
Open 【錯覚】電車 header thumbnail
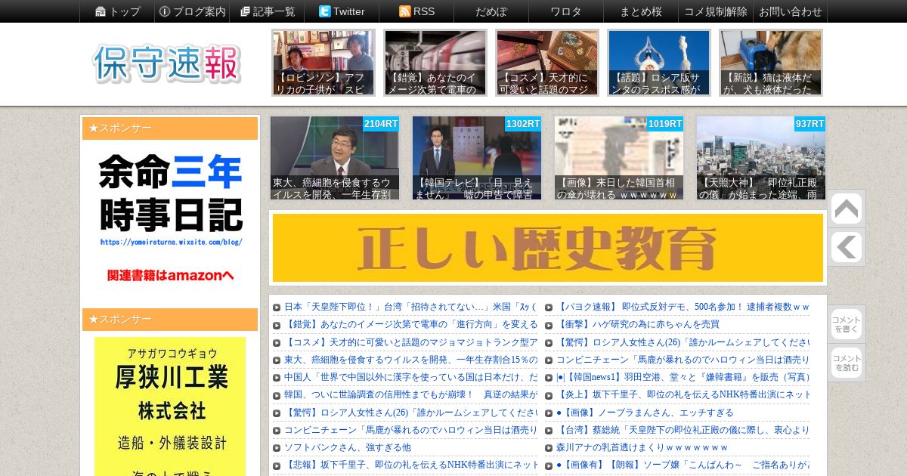click(435, 63)
